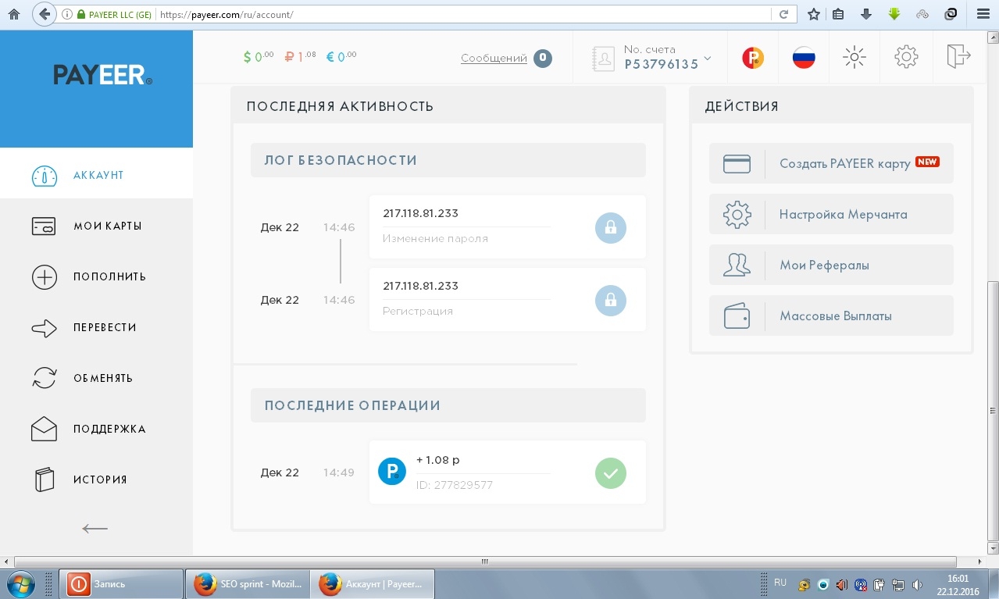Click the referrals people icon
This screenshot has width=999, height=599.
point(737,265)
